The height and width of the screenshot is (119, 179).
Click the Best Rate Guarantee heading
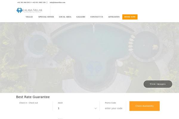pyautogui.click(x=33, y=97)
